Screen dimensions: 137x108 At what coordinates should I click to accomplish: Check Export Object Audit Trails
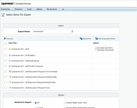pos(65,103)
